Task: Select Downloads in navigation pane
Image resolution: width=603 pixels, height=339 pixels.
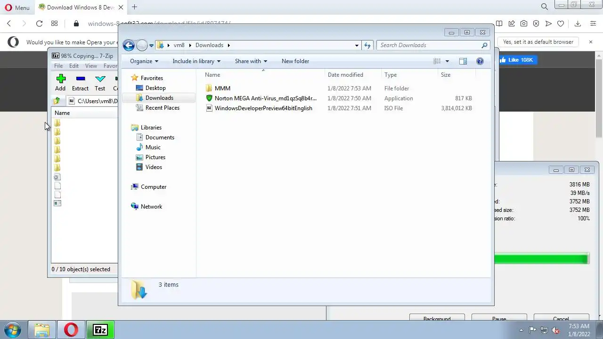Action: tap(159, 98)
